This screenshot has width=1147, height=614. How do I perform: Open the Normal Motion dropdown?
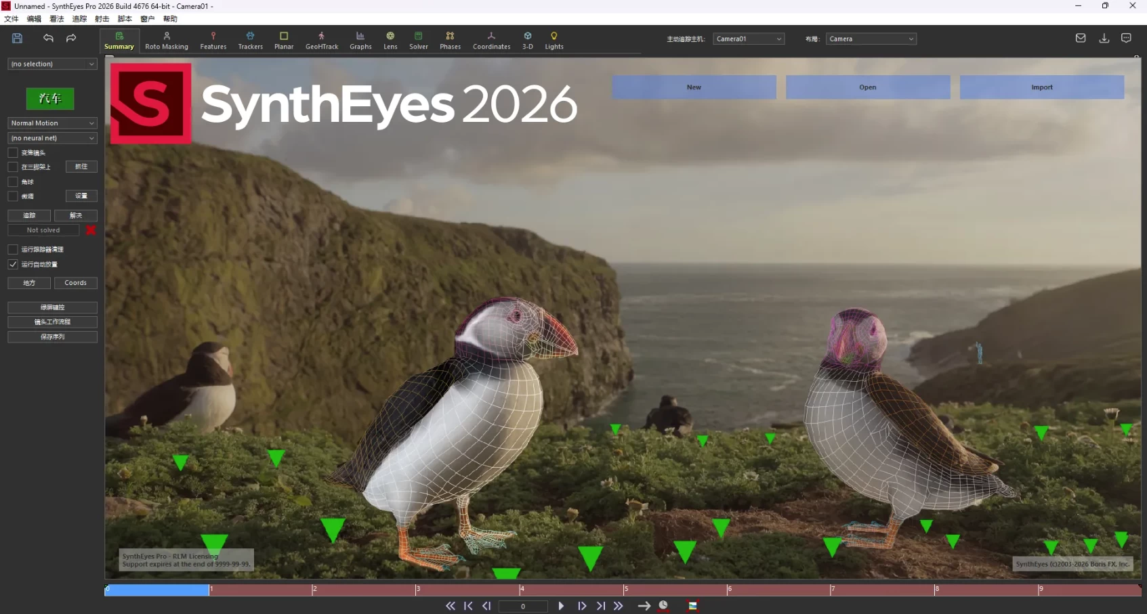[x=52, y=123]
